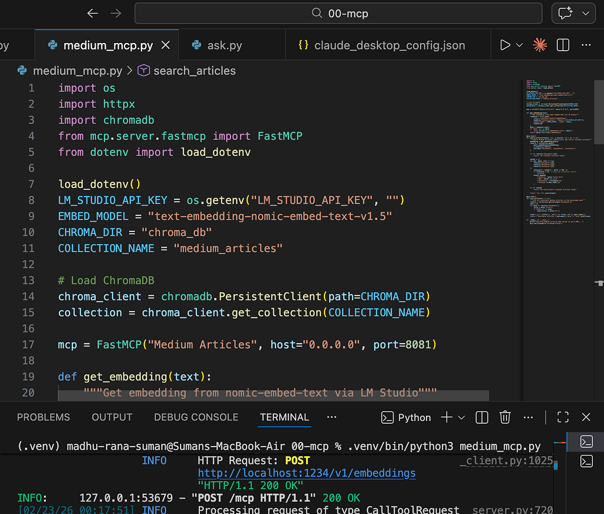Open the Claude Code starburst icon
Screen dimensions: 604x514
[x=540, y=45]
